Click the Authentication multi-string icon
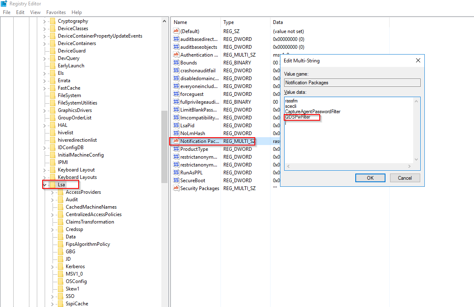474x307 pixels. coord(176,55)
